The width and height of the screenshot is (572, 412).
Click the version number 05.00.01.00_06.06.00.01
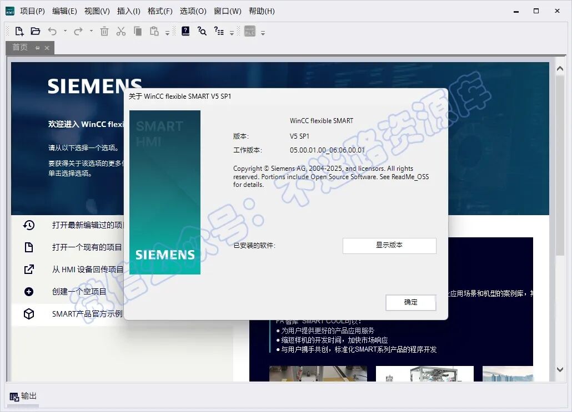pyautogui.click(x=327, y=150)
